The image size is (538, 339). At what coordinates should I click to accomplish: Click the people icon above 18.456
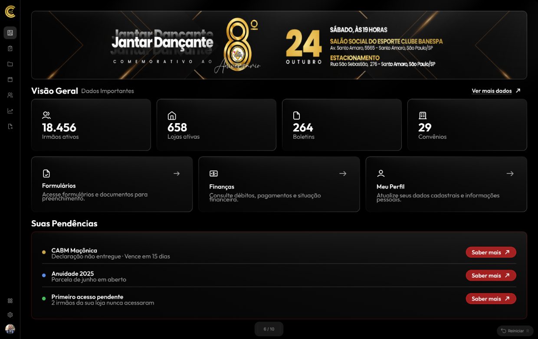tap(46, 115)
